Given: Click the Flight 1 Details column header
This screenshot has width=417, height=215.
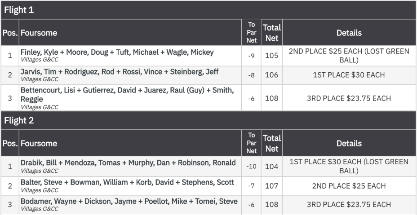Looking at the screenshot, I should [x=349, y=32].
